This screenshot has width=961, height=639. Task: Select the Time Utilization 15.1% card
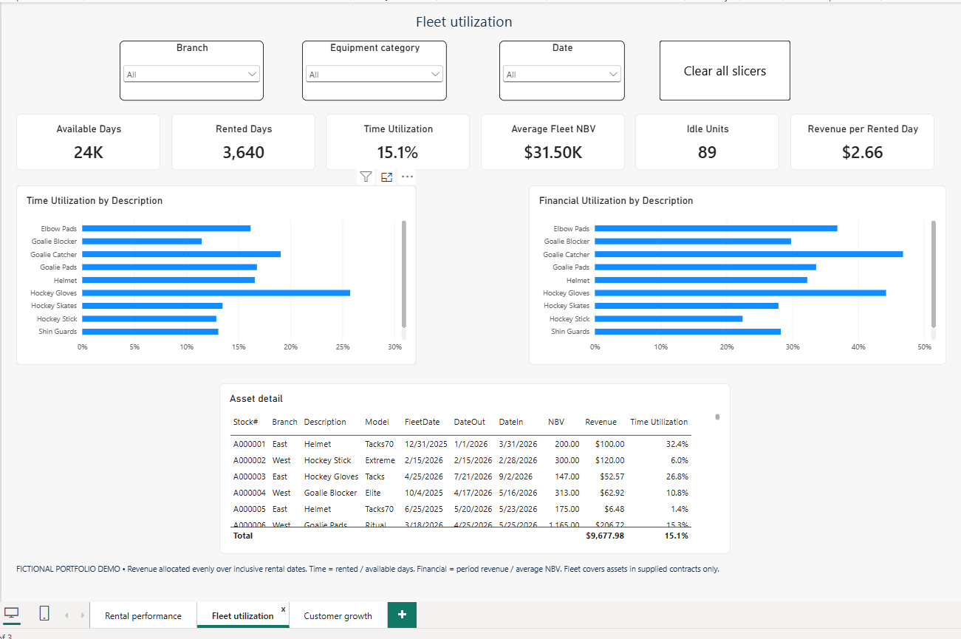[398, 142]
